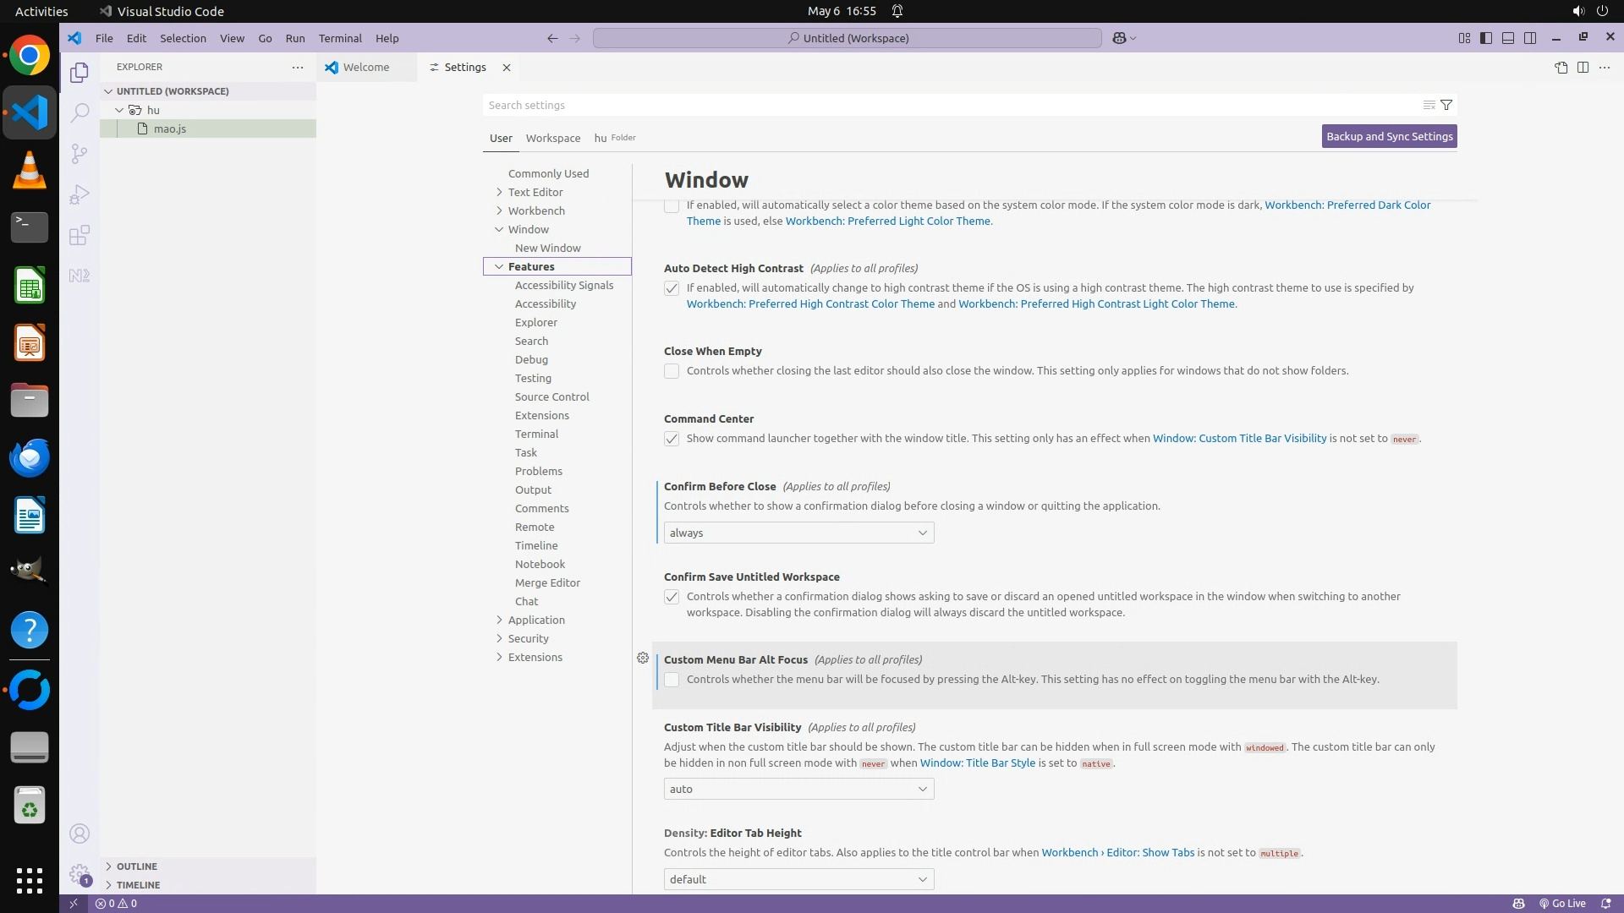Open Confirm Before Close dropdown
Image resolution: width=1624 pixels, height=913 pixels.
[798, 533]
